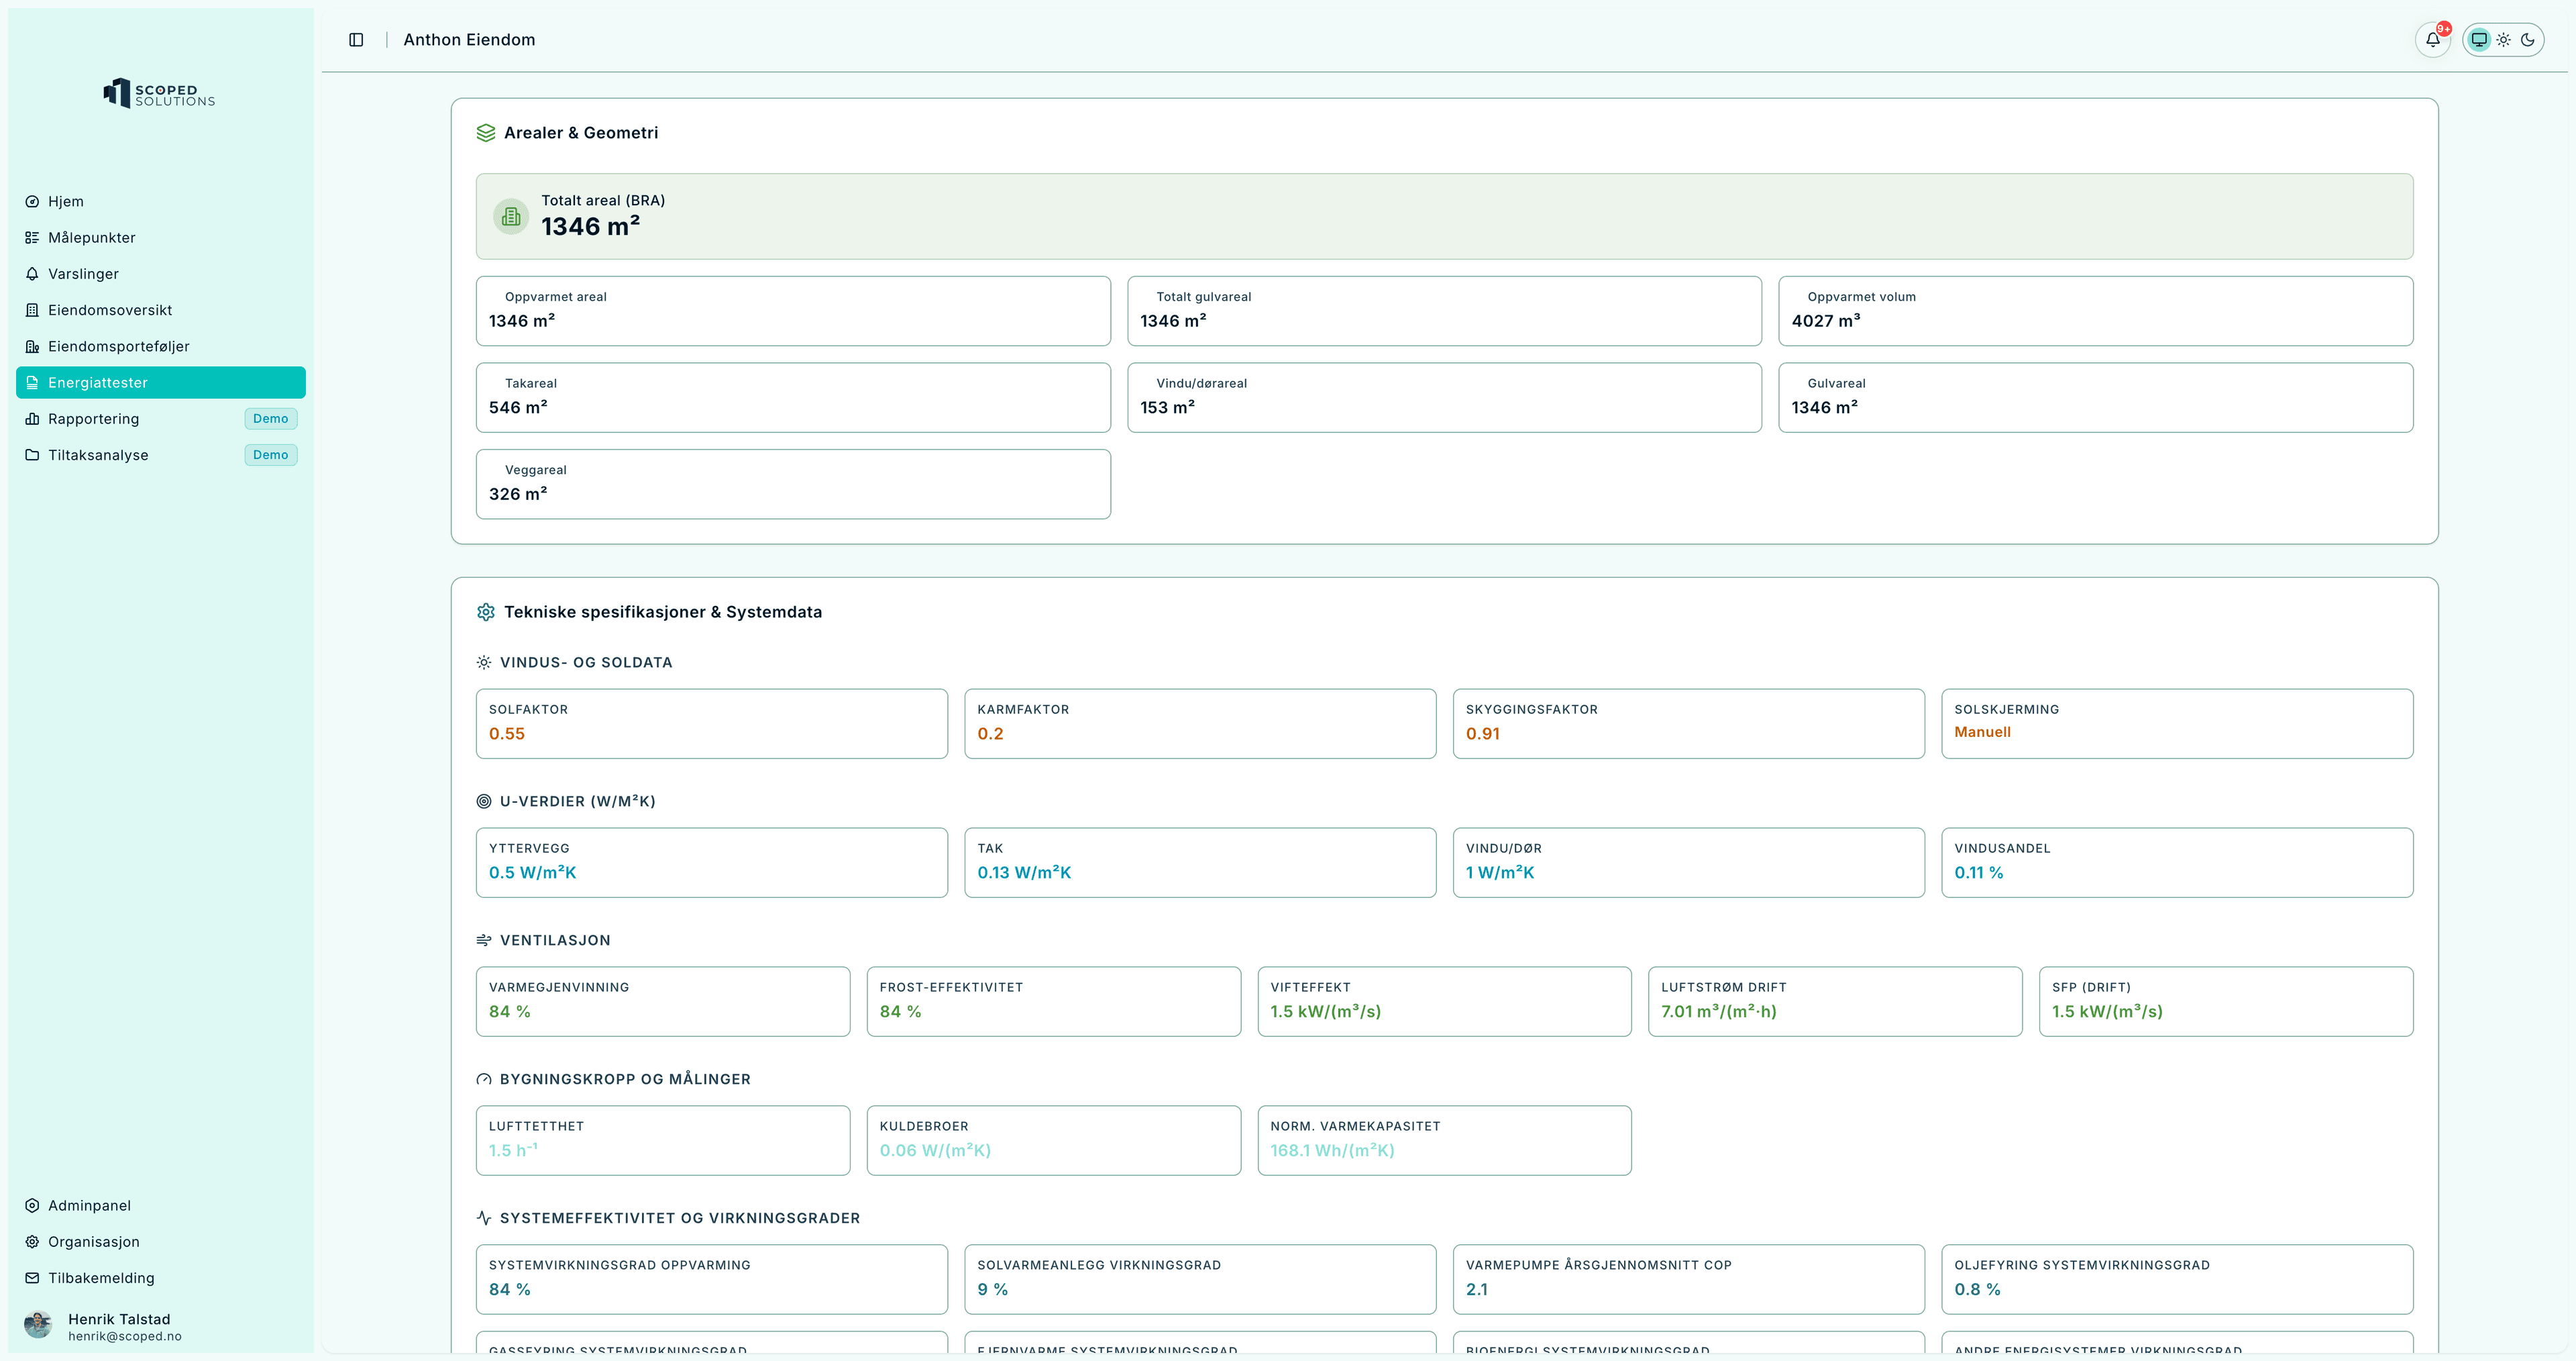Screen dimensions: 2576x1361
Task: Switch to system theme mode
Action: (x=2479, y=40)
